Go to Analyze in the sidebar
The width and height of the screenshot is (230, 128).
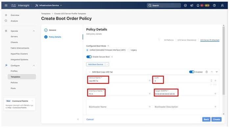click(14, 21)
